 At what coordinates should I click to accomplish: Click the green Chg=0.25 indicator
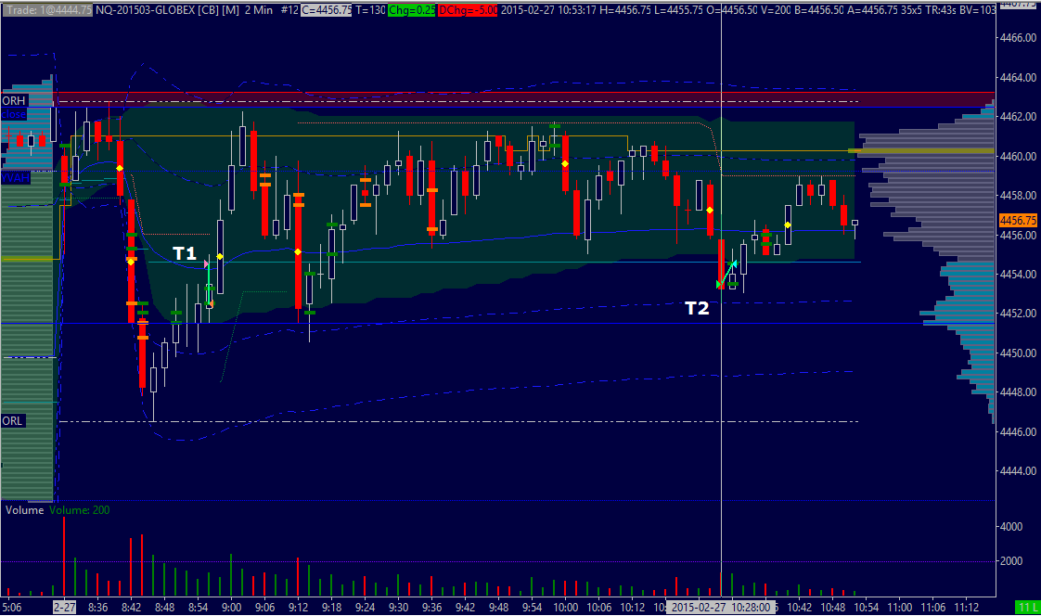click(x=412, y=10)
